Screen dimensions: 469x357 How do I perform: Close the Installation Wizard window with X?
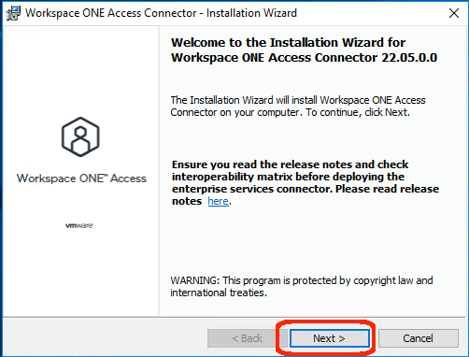[454, 13]
